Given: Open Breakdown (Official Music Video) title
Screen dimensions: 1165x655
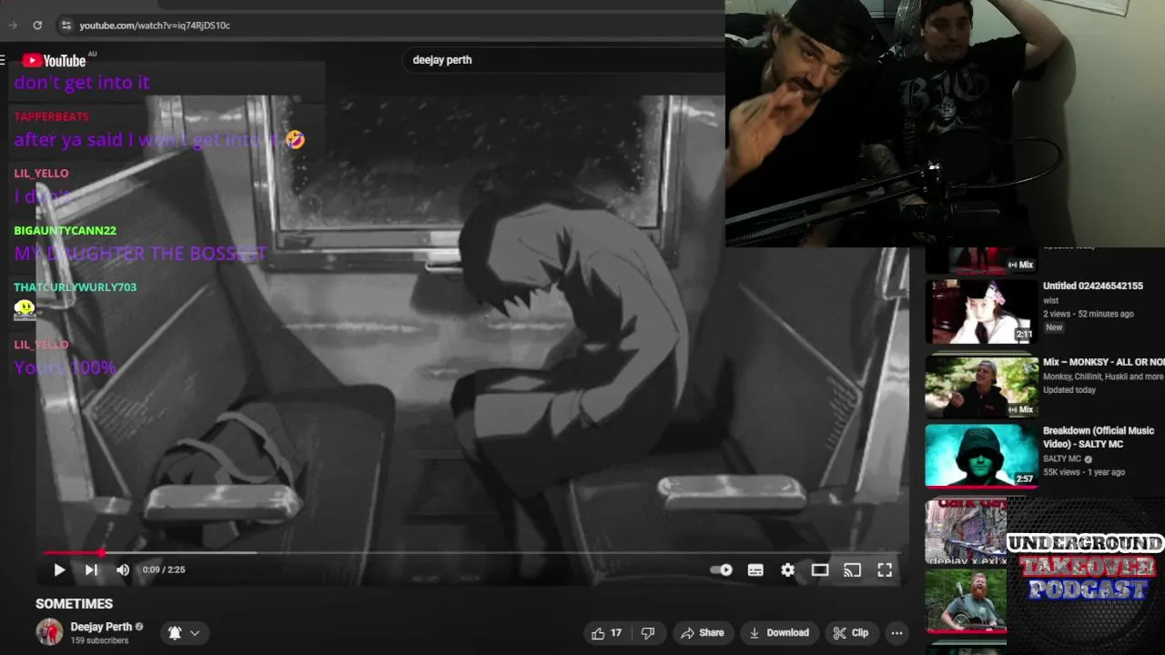Looking at the screenshot, I should (x=1099, y=438).
